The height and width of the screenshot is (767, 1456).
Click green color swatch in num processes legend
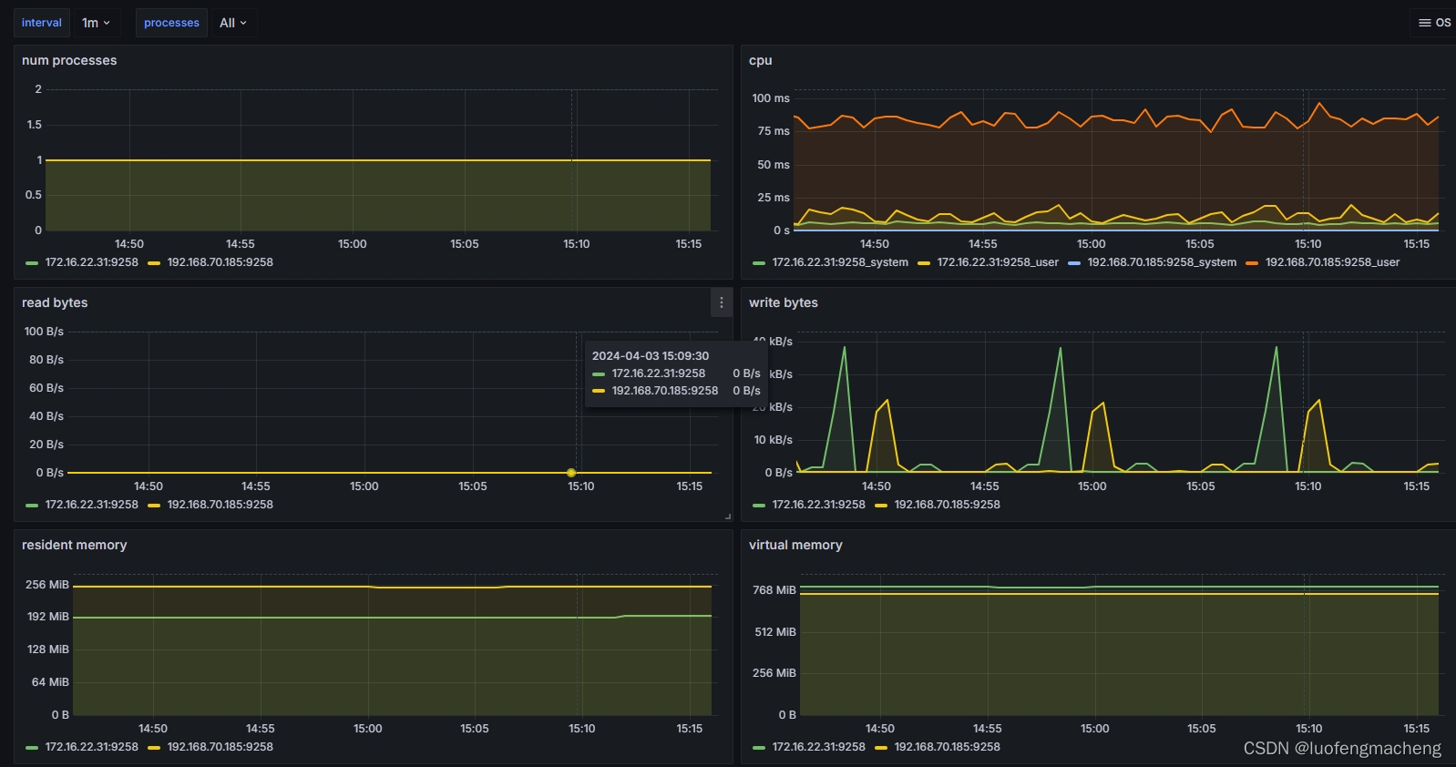click(32, 263)
